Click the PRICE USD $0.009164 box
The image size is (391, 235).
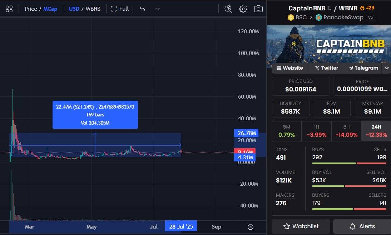301,86
